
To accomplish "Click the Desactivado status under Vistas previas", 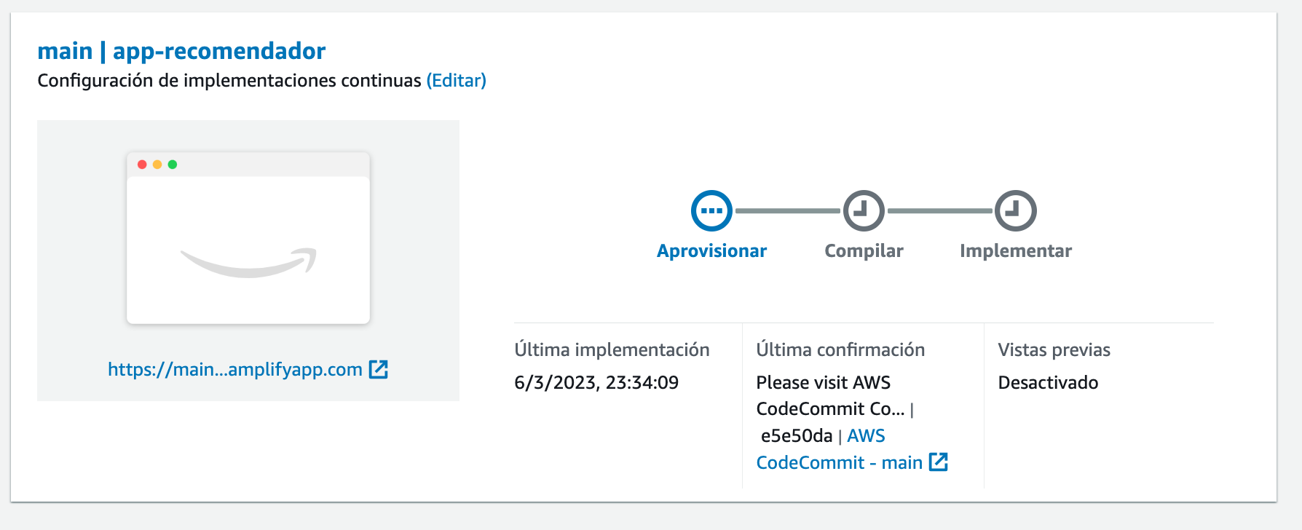I will point(1048,383).
